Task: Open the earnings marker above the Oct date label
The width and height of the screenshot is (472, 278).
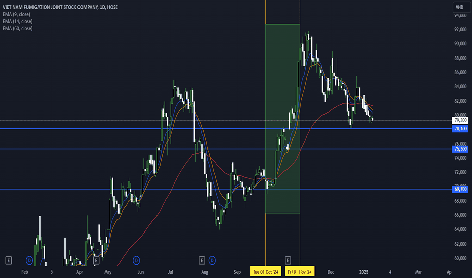Action: point(288,261)
